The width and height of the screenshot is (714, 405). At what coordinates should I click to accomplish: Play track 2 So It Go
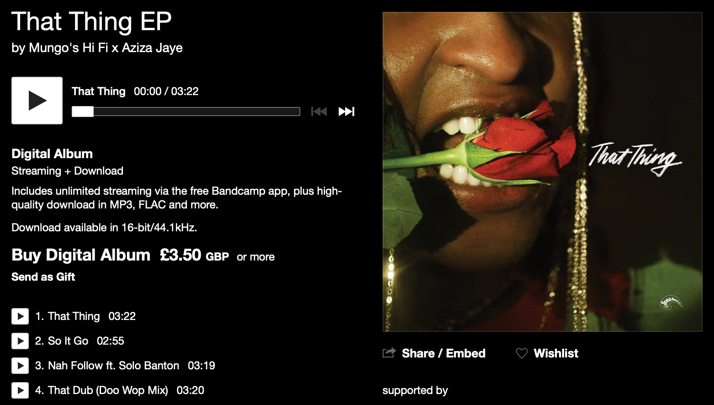click(20, 341)
